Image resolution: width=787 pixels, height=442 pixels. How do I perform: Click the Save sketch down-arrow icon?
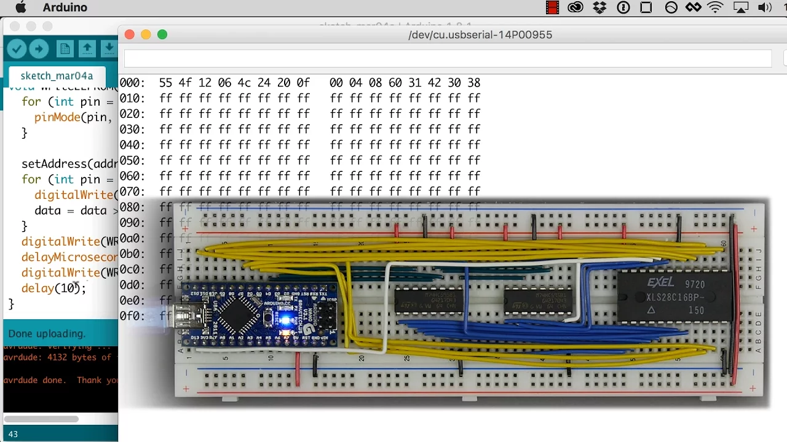pyautogui.click(x=109, y=49)
